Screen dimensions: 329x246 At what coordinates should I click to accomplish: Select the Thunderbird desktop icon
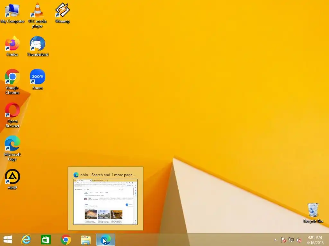tap(38, 46)
